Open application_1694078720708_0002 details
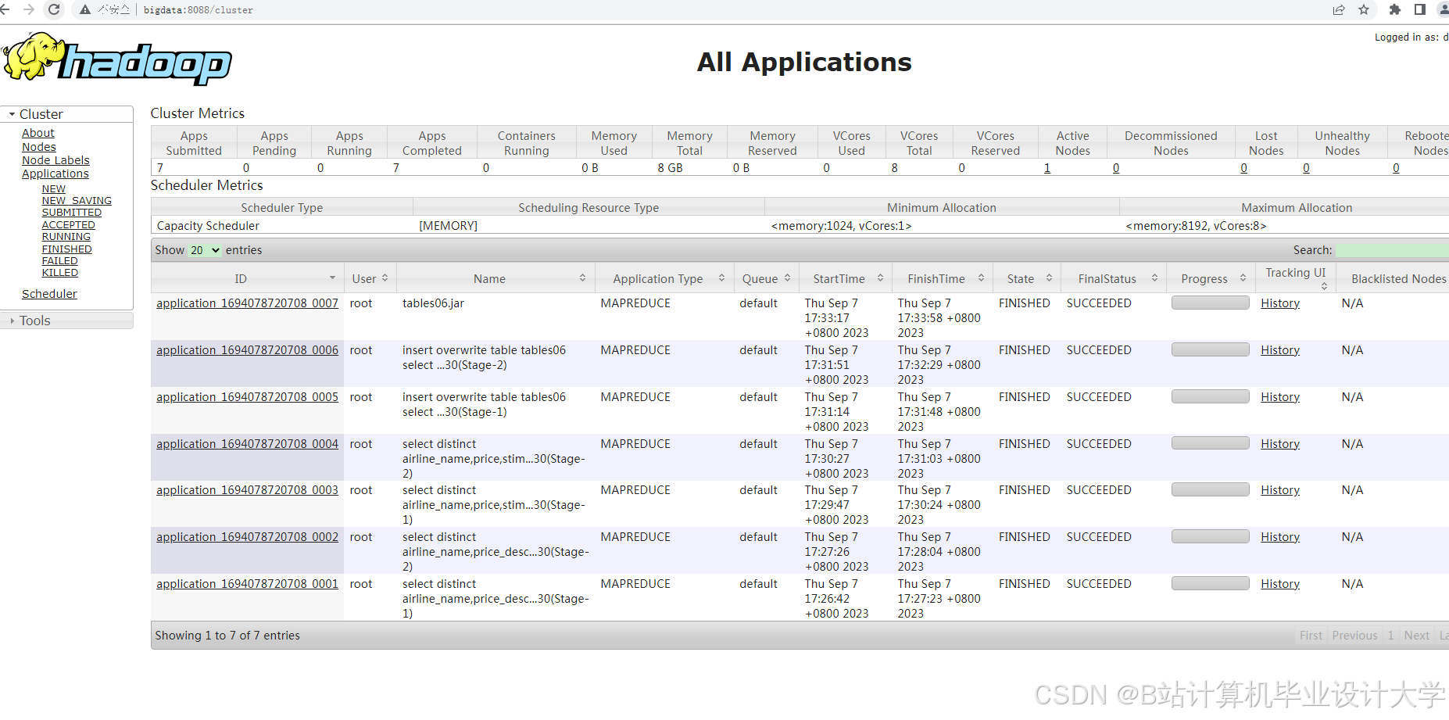Image resolution: width=1449 pixels, height=720 pixels. click(247, 537)
